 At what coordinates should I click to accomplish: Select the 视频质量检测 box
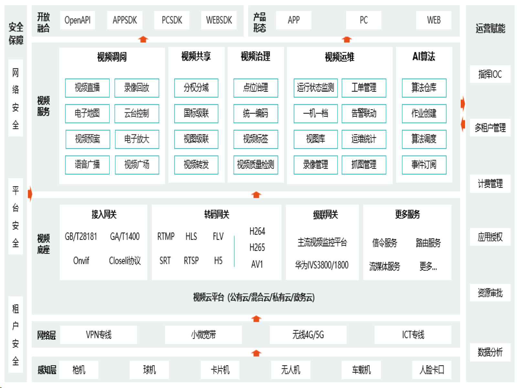[x=256, y=165]
